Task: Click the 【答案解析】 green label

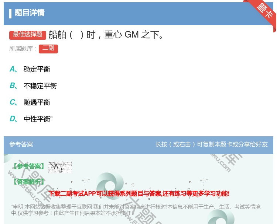Action: click(29, 182)
